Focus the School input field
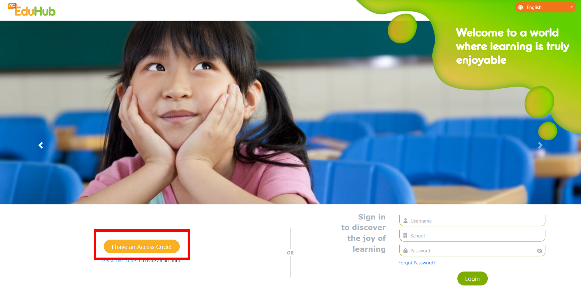This screenshot has width=581, height=287. 472,236
